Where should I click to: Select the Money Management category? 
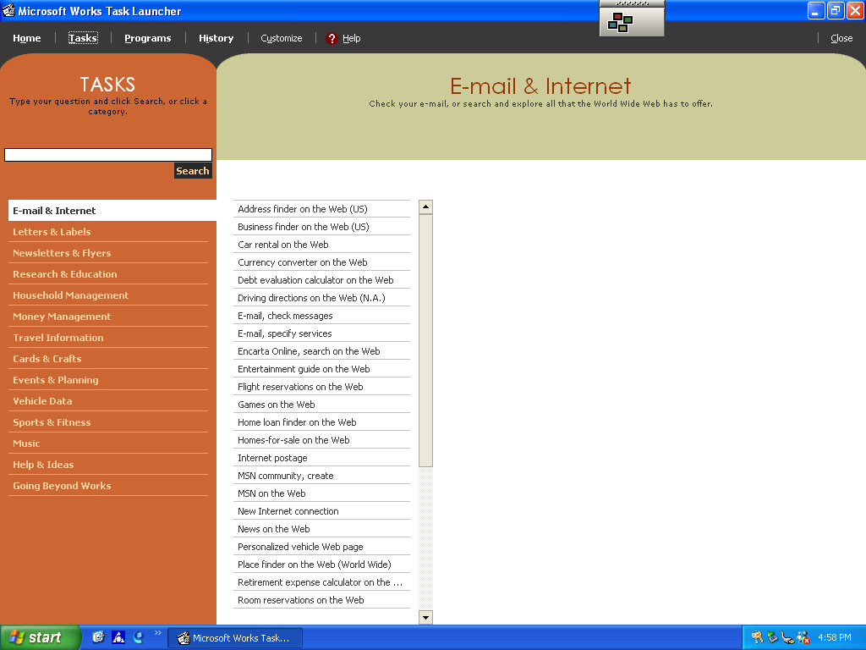pos(62,317)
